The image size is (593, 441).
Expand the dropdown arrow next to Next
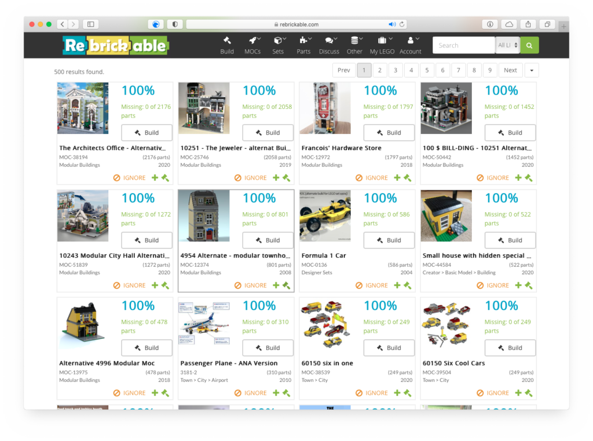tap(532, 70)
